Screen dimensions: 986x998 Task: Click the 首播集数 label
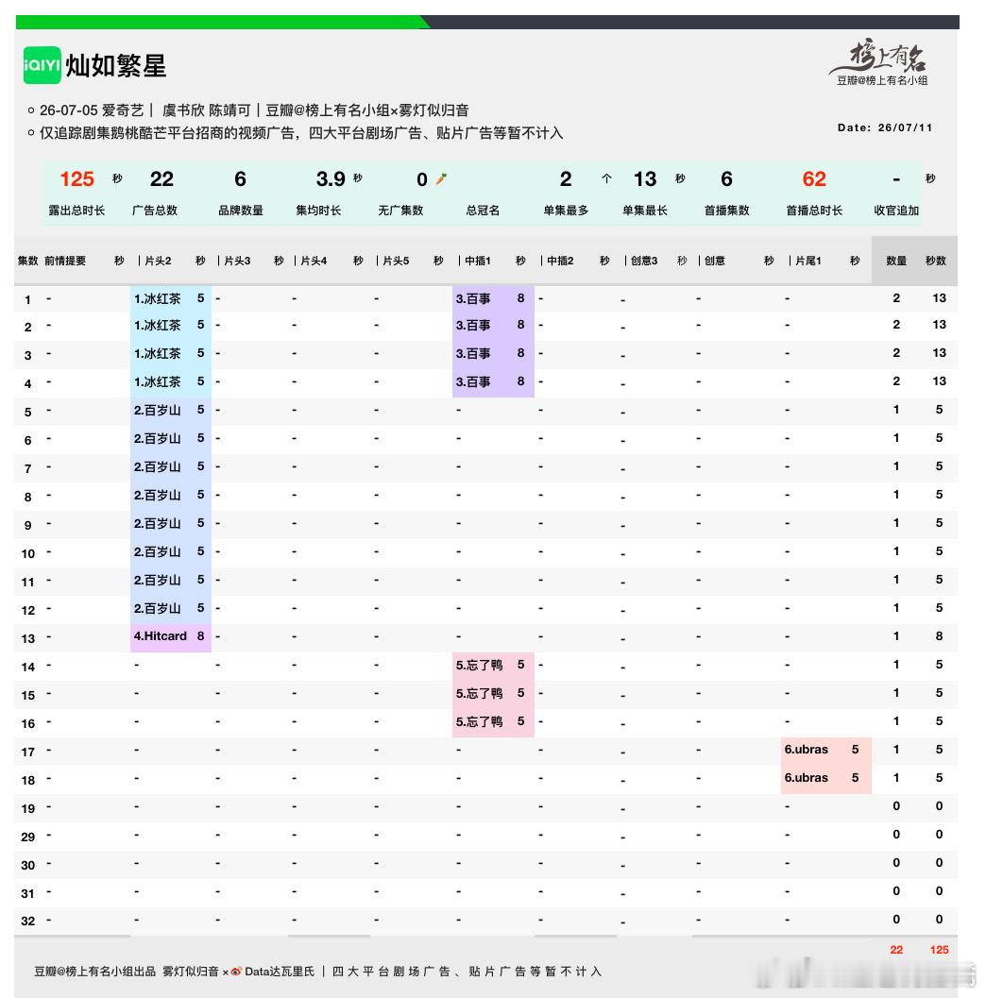(x=727, y=210)
